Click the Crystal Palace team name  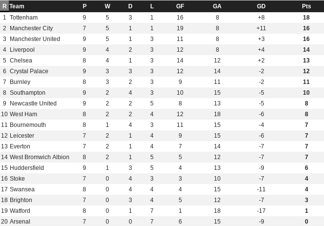pyautogui.click(x=29, y=71)
